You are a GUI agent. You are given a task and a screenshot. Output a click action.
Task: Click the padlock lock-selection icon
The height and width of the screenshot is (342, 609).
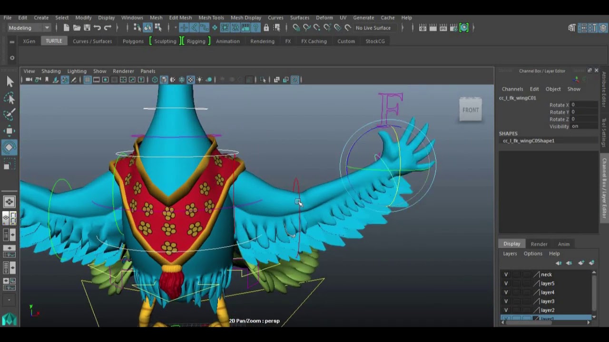(266, 28)
